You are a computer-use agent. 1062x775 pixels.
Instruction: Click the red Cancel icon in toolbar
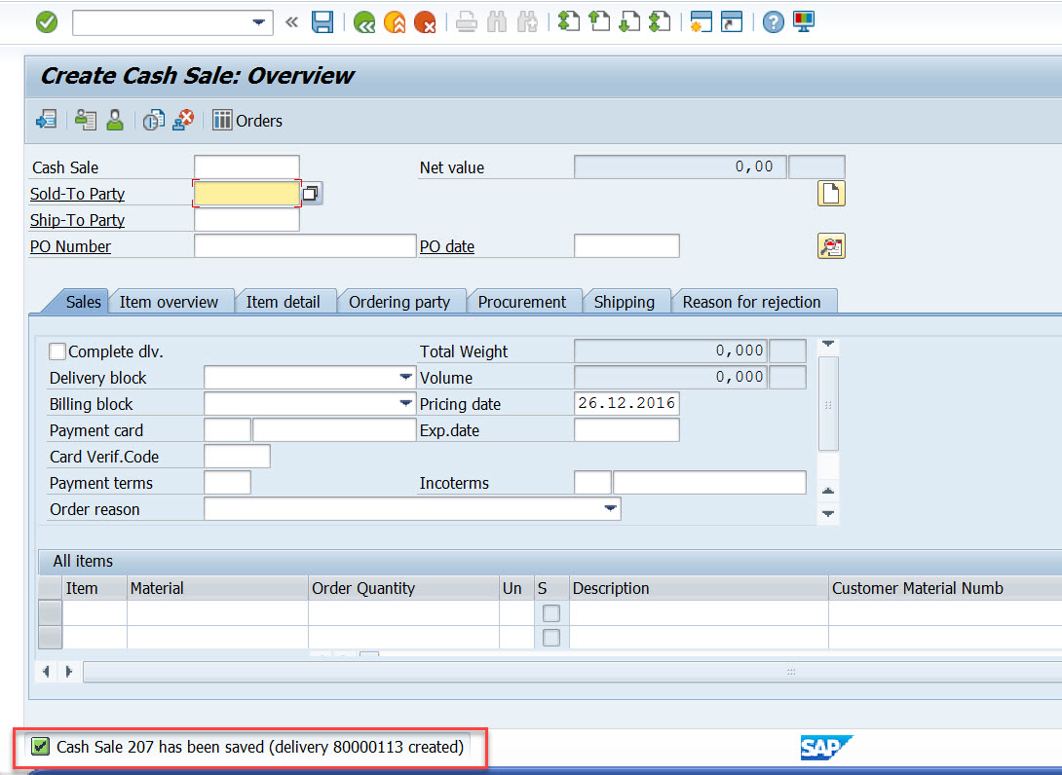coord(426,22)
